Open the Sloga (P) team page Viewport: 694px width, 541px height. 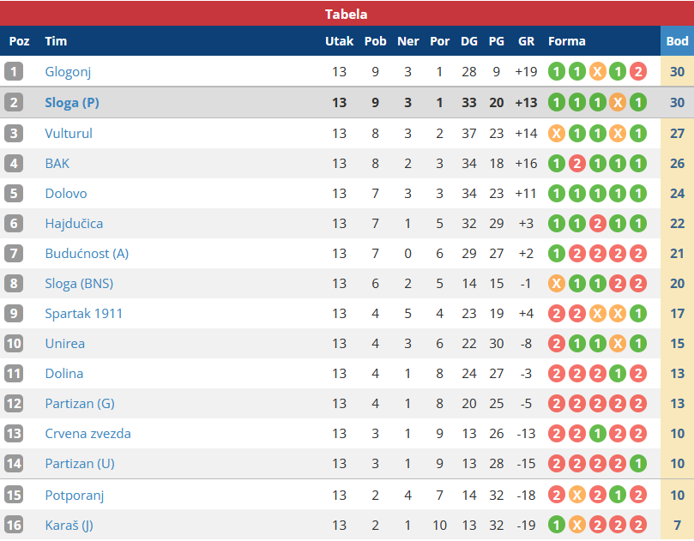point(72,103)
